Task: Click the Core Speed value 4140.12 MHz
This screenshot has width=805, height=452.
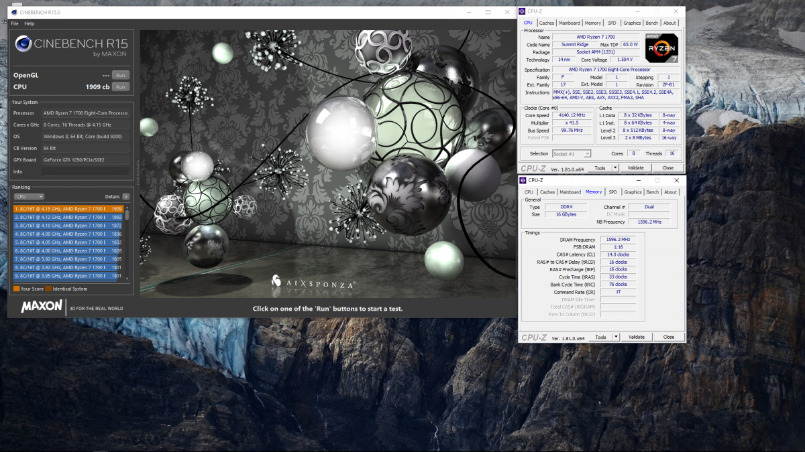Action: pyautogui.click(x=573, y=115)
